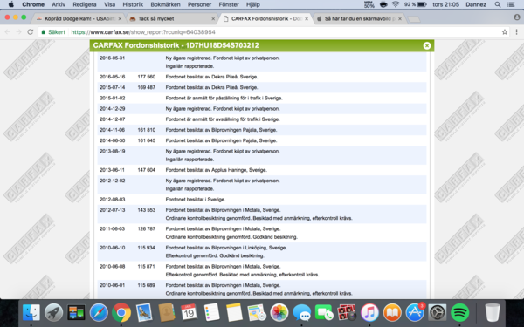Open the Wi-Fi status menu
524x327 pixels.
tap(396, 4)
